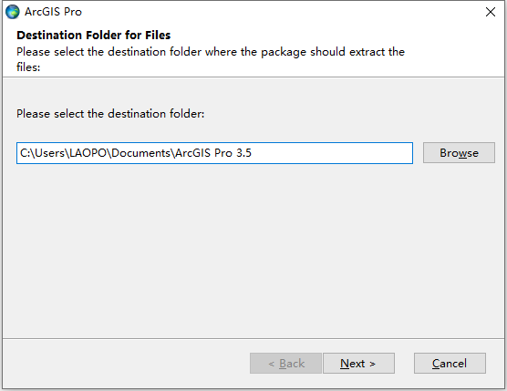This screenshot has width=507, height=391.
Task: Close the ArcGIS Pro installer dialog
Action: tap(491, 12)
